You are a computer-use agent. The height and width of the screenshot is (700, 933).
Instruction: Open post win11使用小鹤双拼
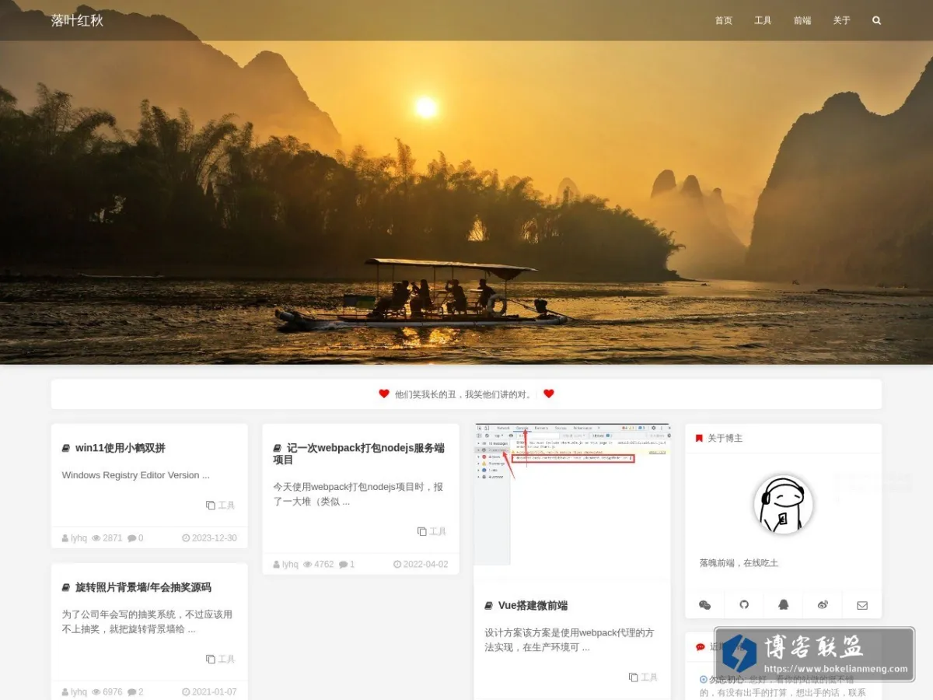click(120, 448)
